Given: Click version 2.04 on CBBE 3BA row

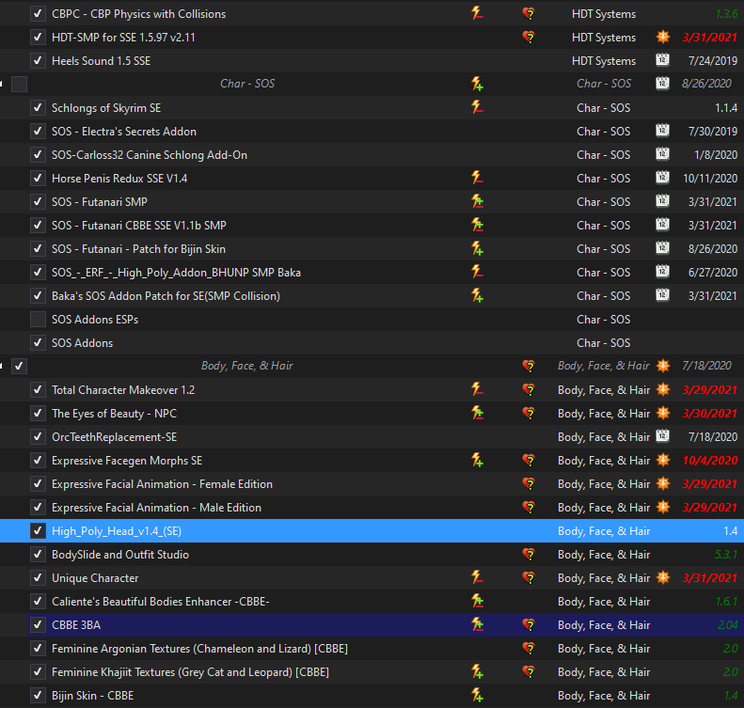Looking at the screenshot, I should coord(727,625).
